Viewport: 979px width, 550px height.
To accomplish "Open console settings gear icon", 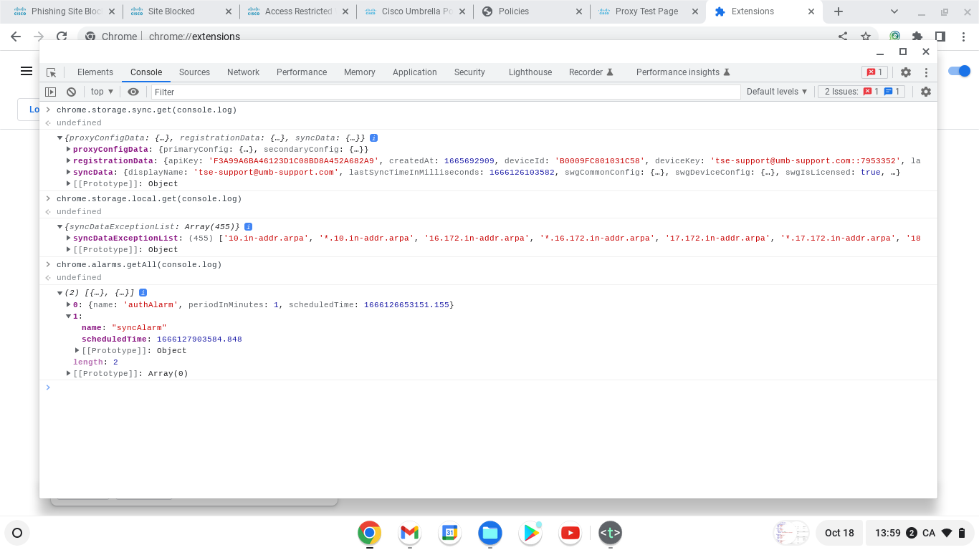I will coord(926,92).
